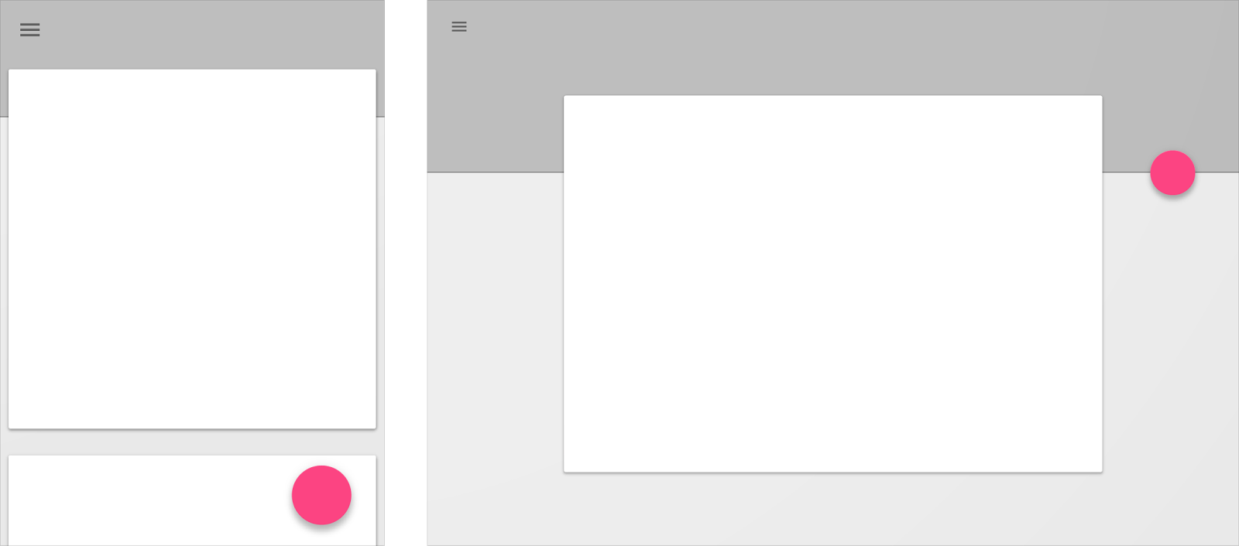Click the pink floating button on desktop app bar edge
Viewport: 1239px width, 546px height.
coord(1172,172)
